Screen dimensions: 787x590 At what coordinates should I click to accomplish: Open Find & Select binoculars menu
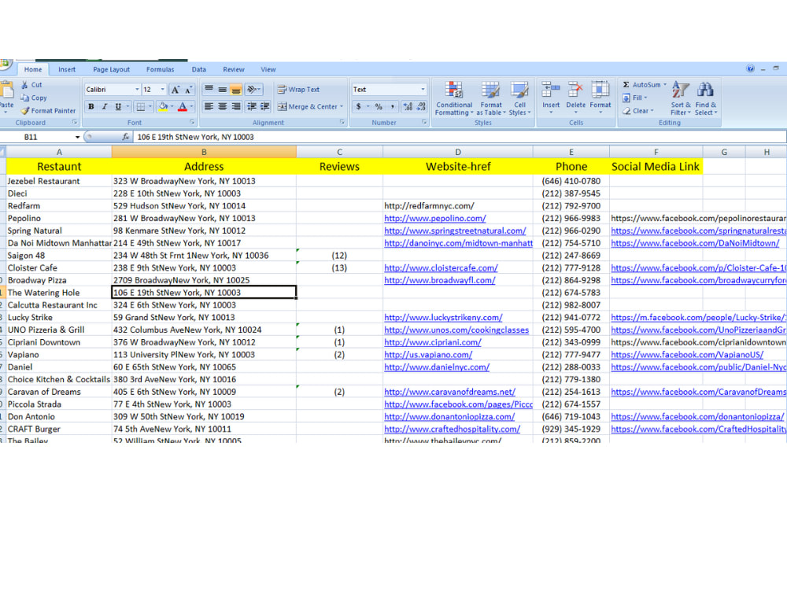pyautogui.click(x=706, y=98)
